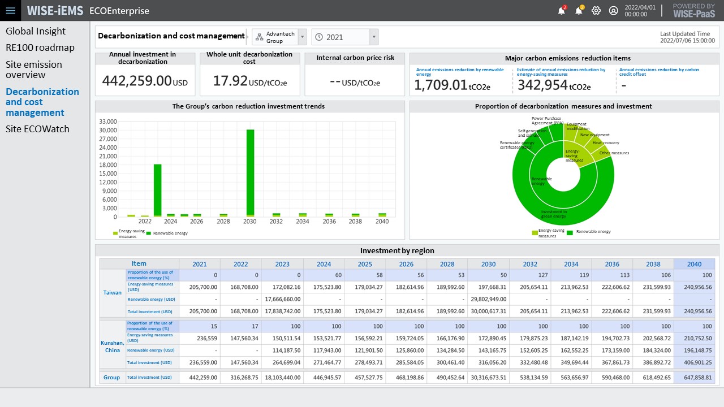This screenshot has width=724, height=407.
Task: Expand the Advantech Group dropdown arrow
Action: (302, 37)
